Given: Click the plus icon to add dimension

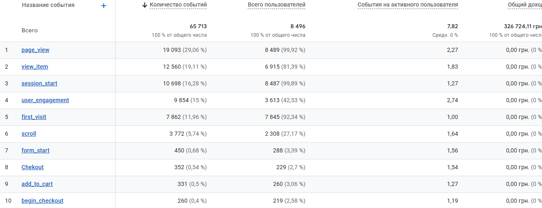Looking at the screenshot, I should click(104, 6).
